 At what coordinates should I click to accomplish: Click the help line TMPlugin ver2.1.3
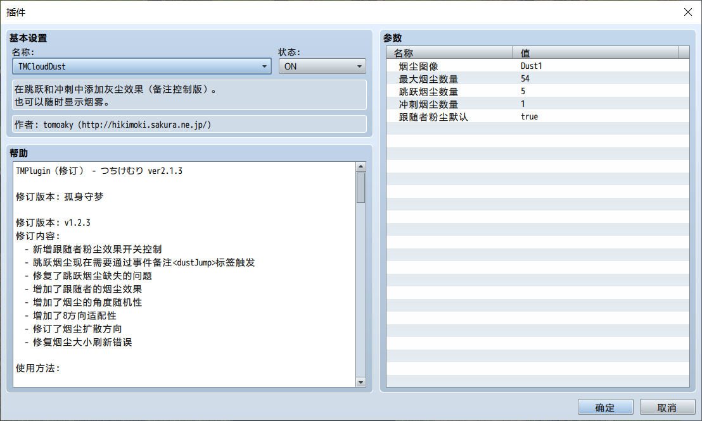point(99,171)
